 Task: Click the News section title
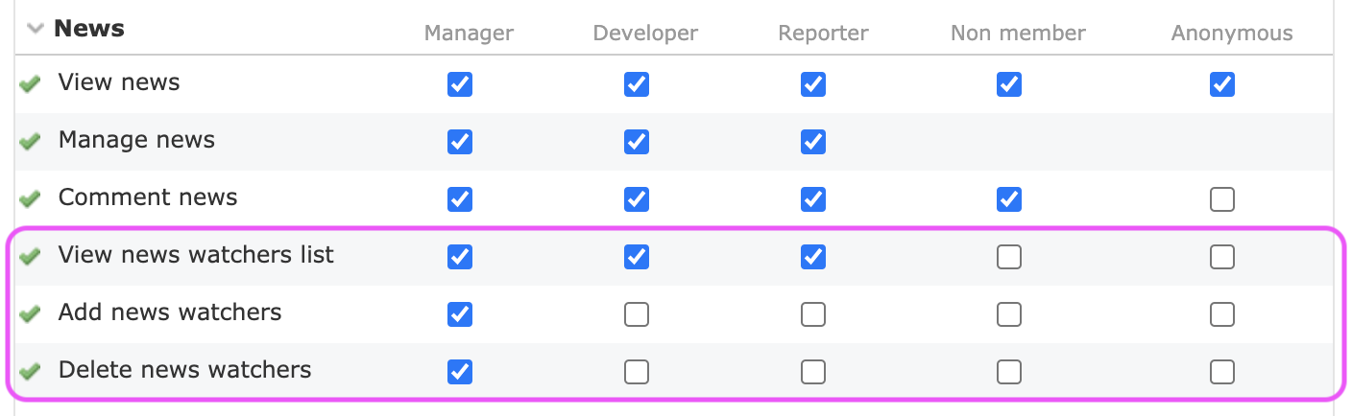click(x=89, y=29)
